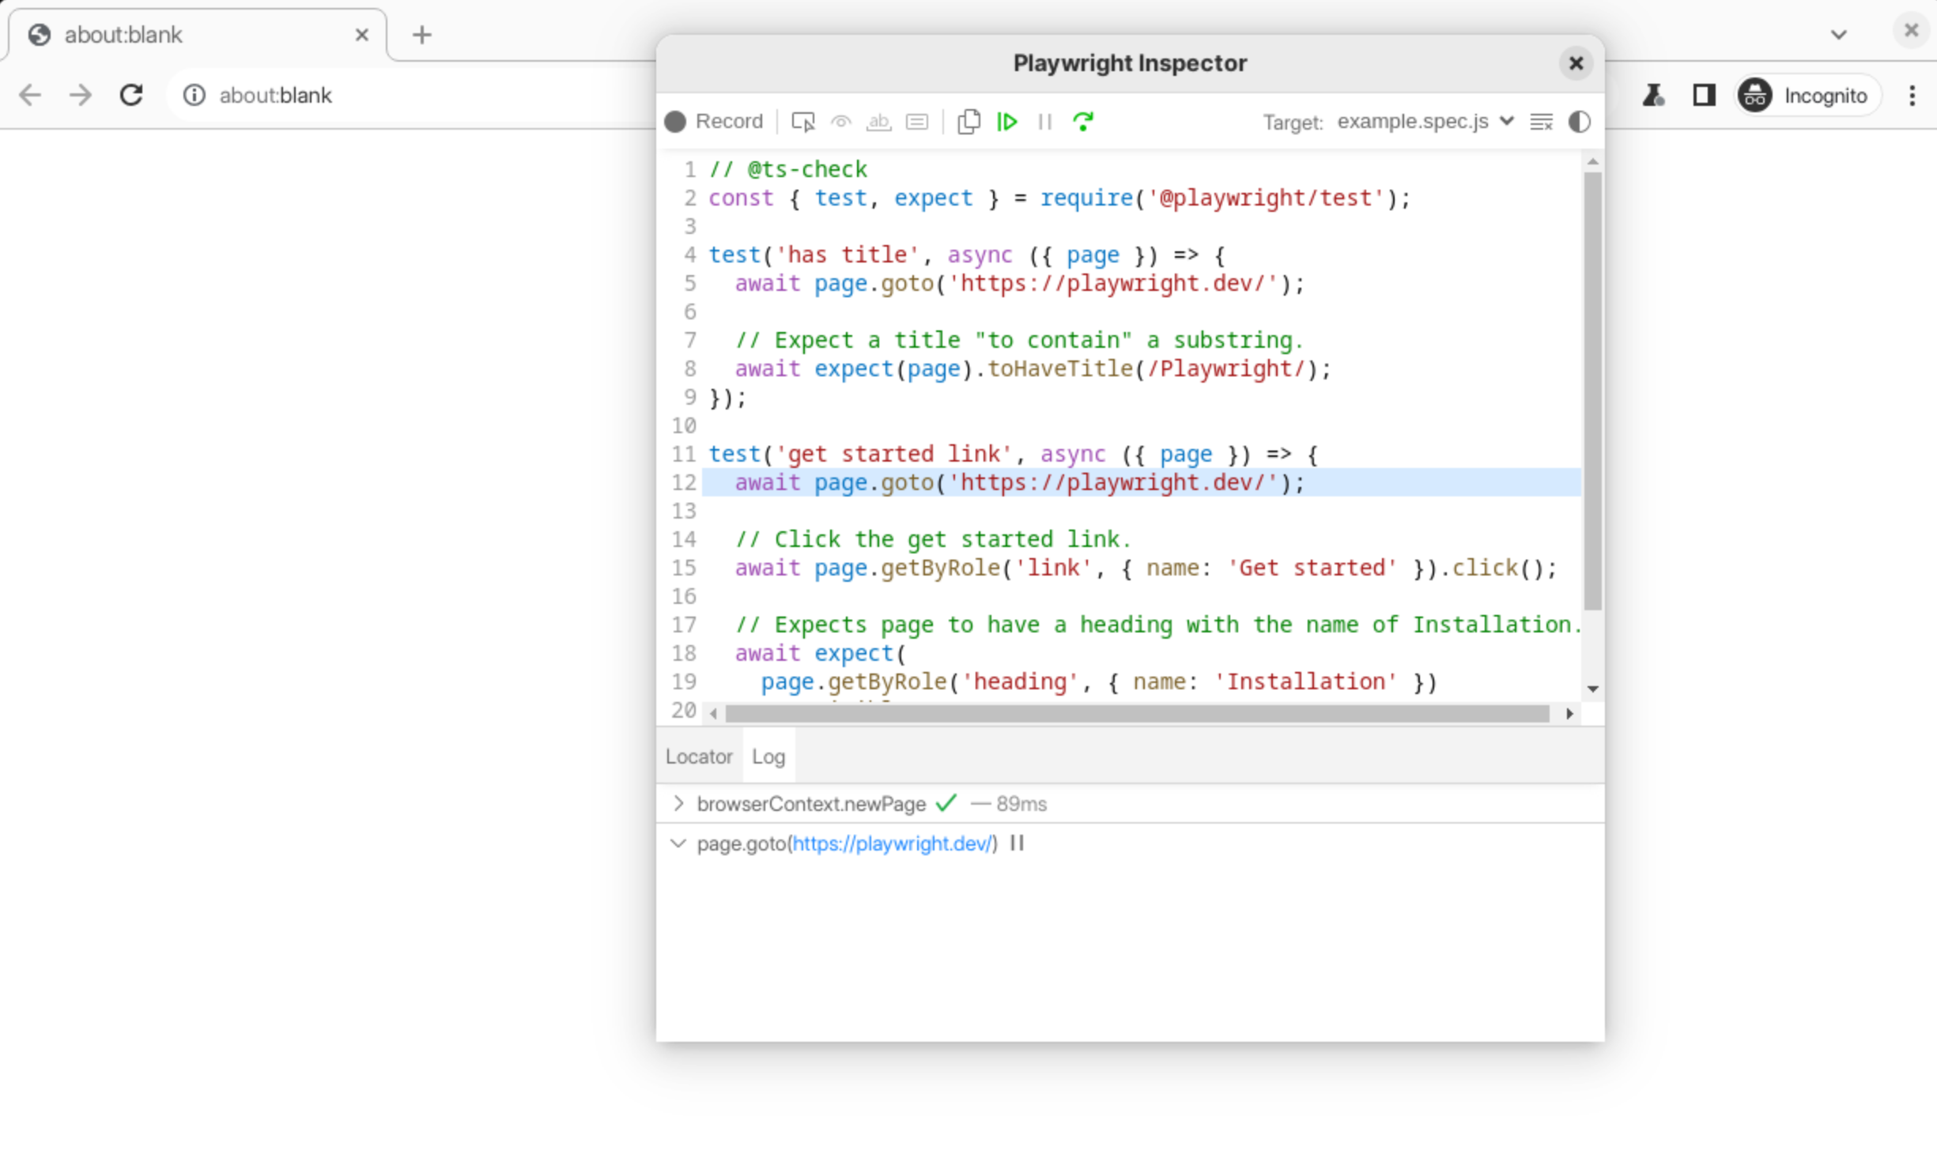Toggle the dark/light theme button

tap(1579, 122)
